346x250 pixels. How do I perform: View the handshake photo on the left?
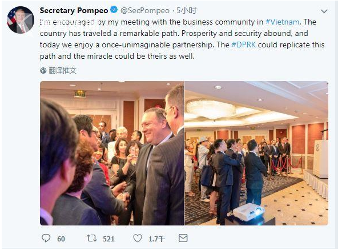112,153
